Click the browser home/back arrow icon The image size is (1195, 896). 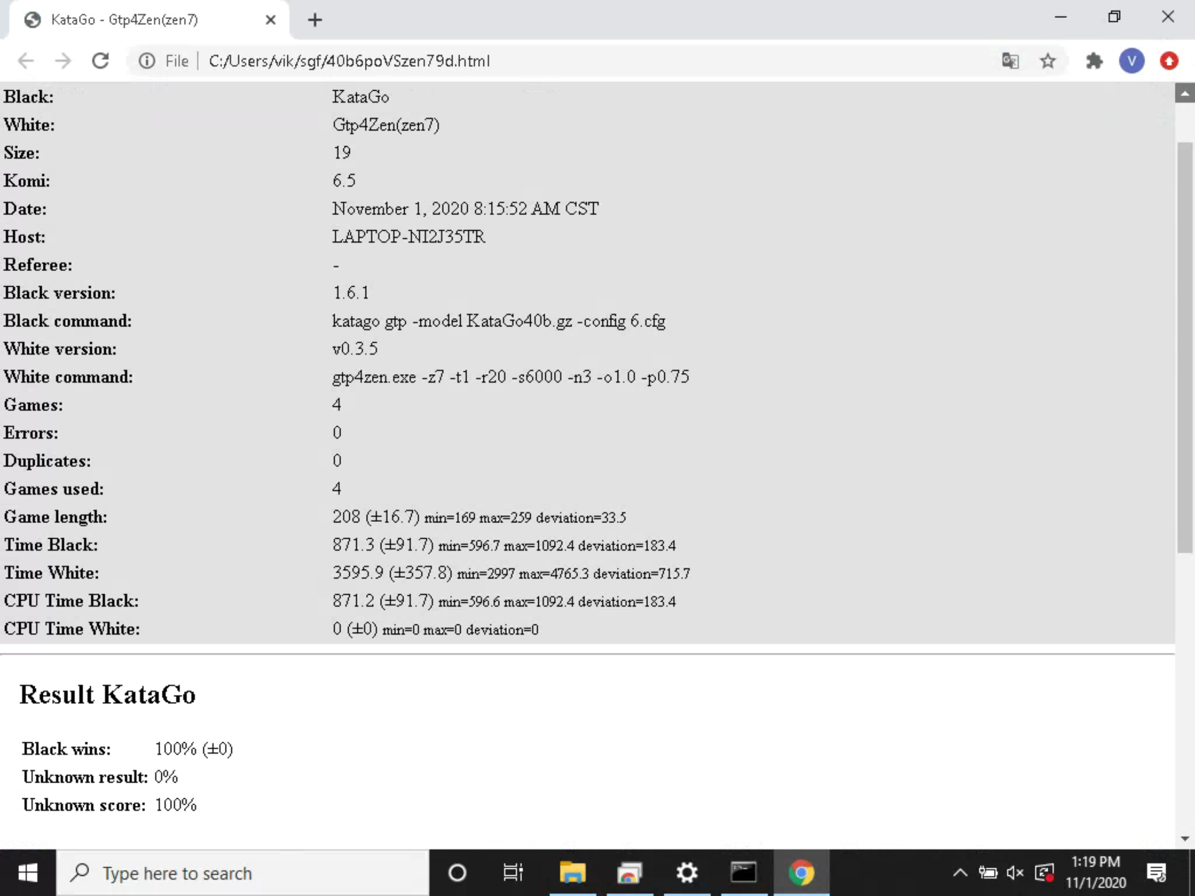[x=24, y=61]
